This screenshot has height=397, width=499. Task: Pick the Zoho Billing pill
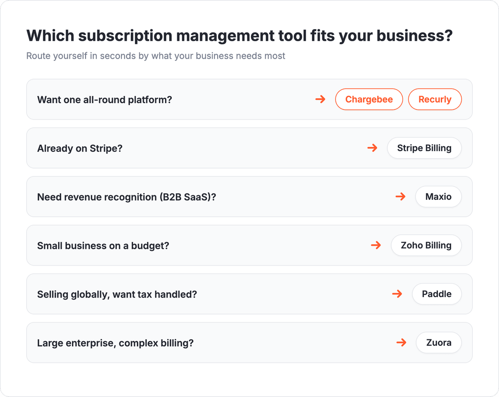pos(426,246)
